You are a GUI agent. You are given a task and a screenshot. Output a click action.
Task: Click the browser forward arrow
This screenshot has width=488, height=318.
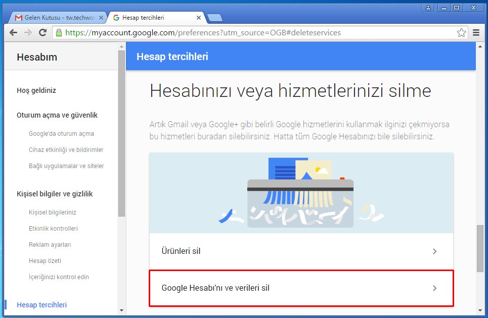pyautogui.click(x=28, y=33)
